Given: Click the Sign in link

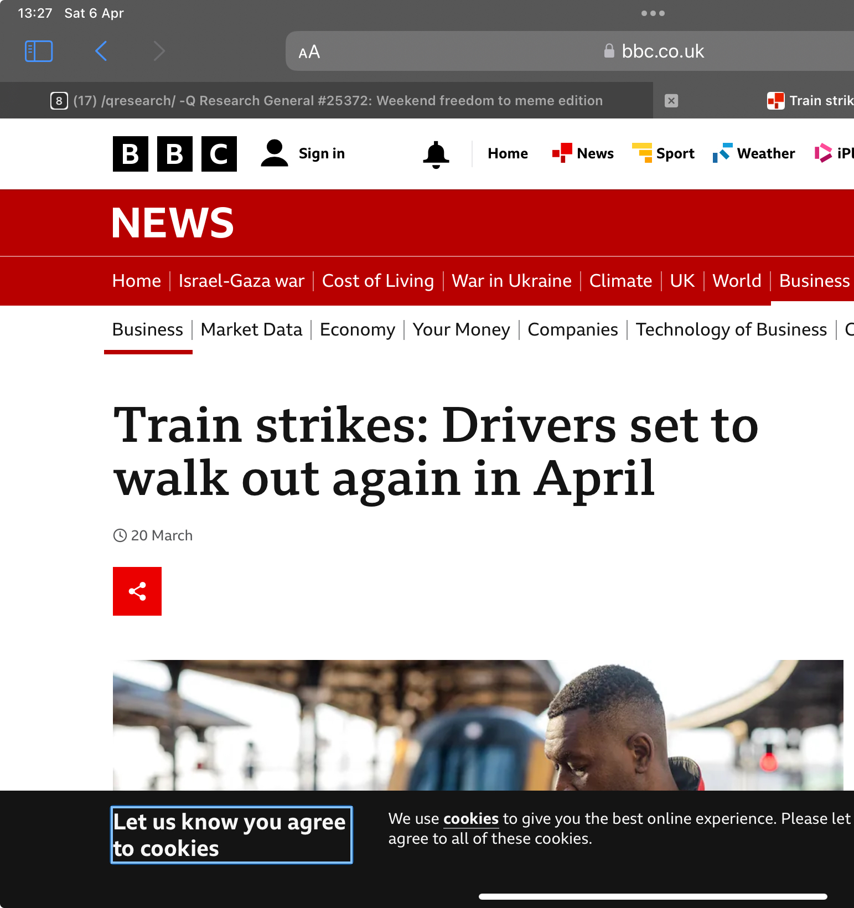Looking at the screenshot, I should point(322,153).
